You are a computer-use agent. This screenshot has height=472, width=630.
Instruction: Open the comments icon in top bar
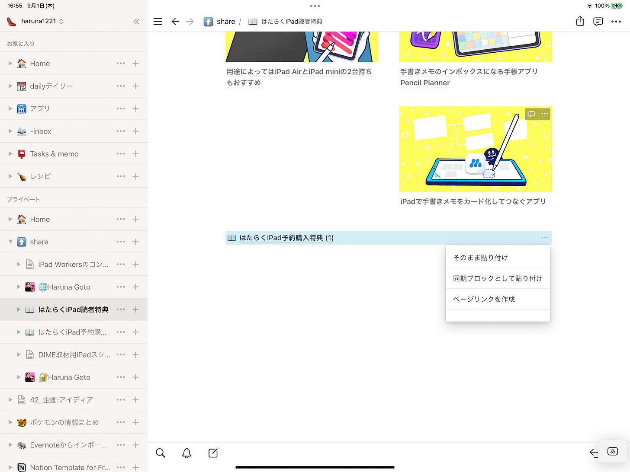(598, 22)
